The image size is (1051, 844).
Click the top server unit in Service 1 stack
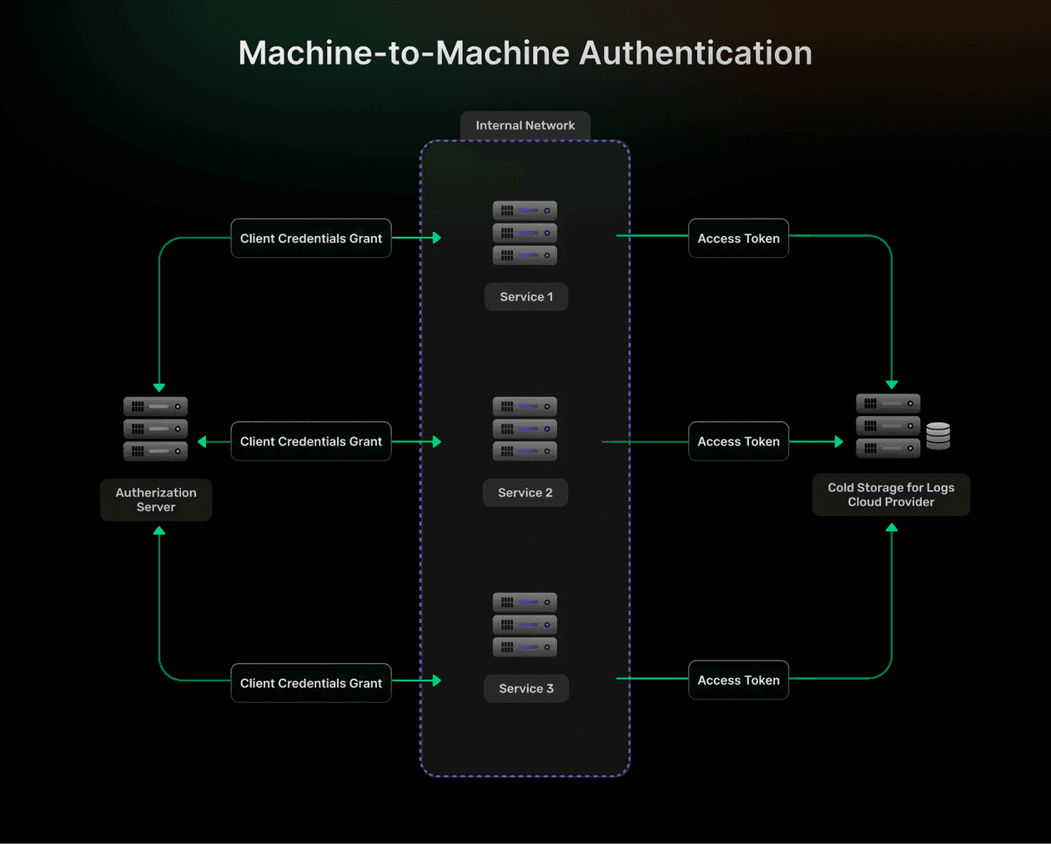[x=525, y=210]
